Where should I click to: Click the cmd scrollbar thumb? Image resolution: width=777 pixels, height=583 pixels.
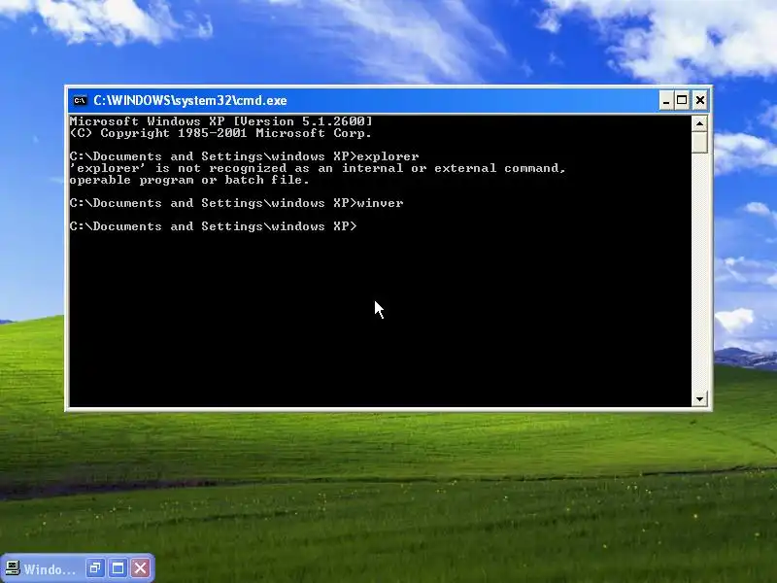coord(699,142)
